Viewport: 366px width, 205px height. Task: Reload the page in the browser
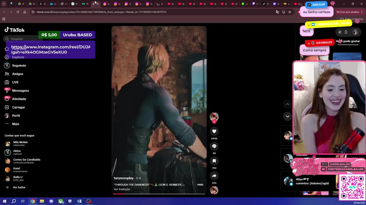18,12
